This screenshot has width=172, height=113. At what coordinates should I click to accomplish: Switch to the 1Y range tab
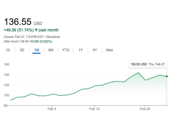[x=81, y=50]
